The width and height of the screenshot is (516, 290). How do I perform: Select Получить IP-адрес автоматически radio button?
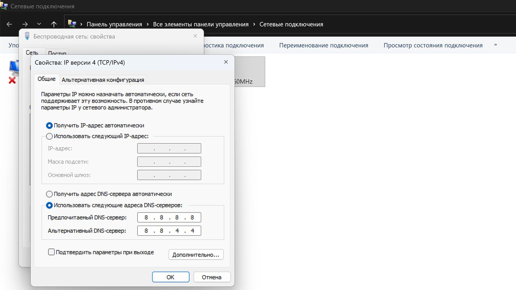coord(49,126)
